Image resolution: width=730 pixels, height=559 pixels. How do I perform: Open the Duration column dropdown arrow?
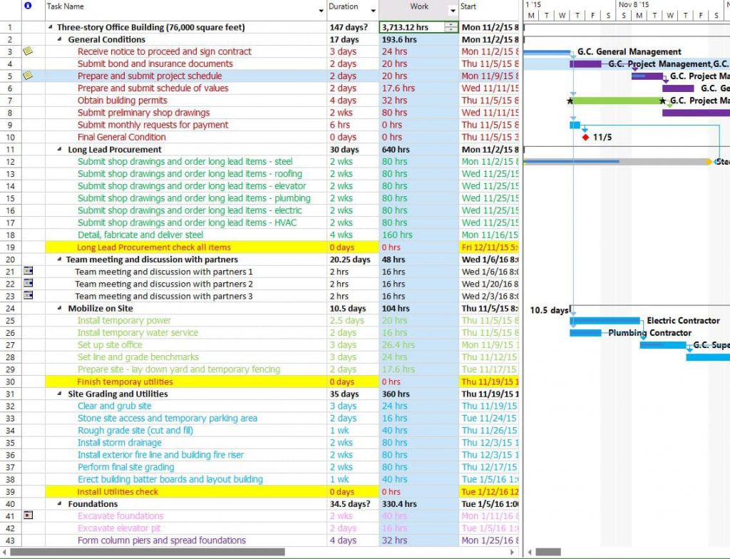pyautogui.click(x=373, y=11)
